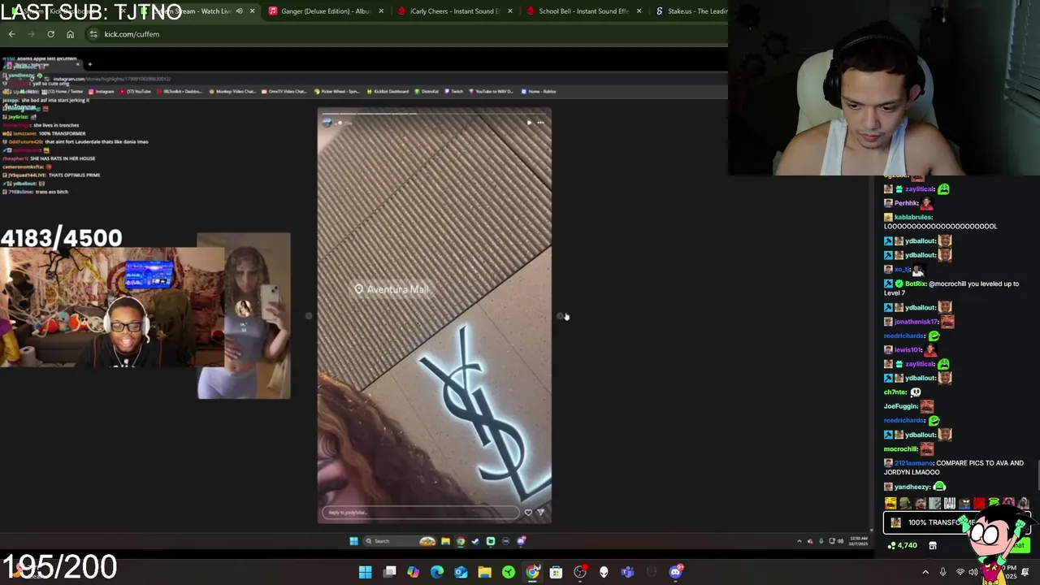
Task: Close the iCarly Cheers tab
Action: click(x=511, y=11)
